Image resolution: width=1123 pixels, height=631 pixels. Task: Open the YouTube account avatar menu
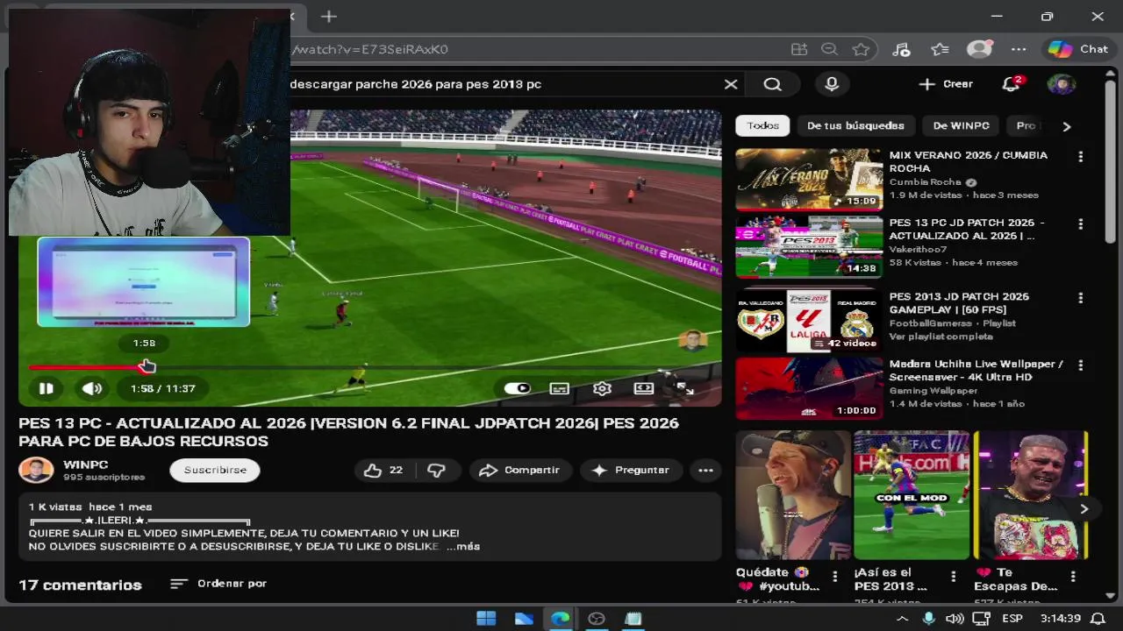pos(1062,84)
